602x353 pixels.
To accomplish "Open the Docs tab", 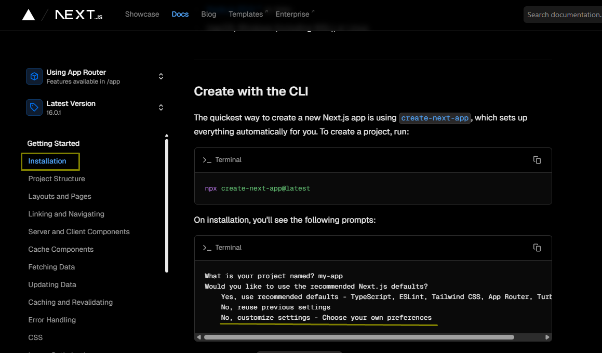I will pyautogui.click(x=180, y=14).
